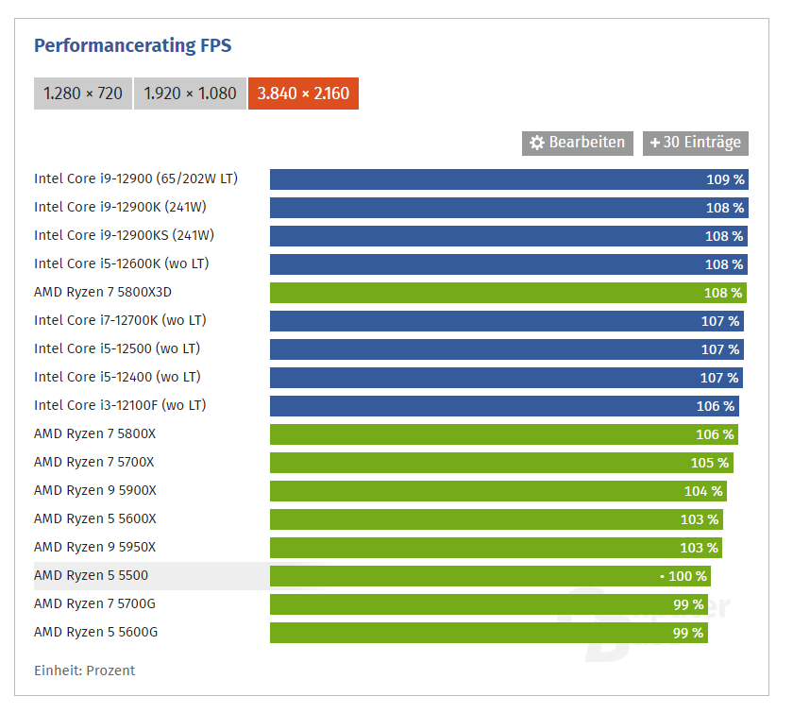
Task: Select the AMD Ryzen 5 5600G label
Action: pos(96,633)
